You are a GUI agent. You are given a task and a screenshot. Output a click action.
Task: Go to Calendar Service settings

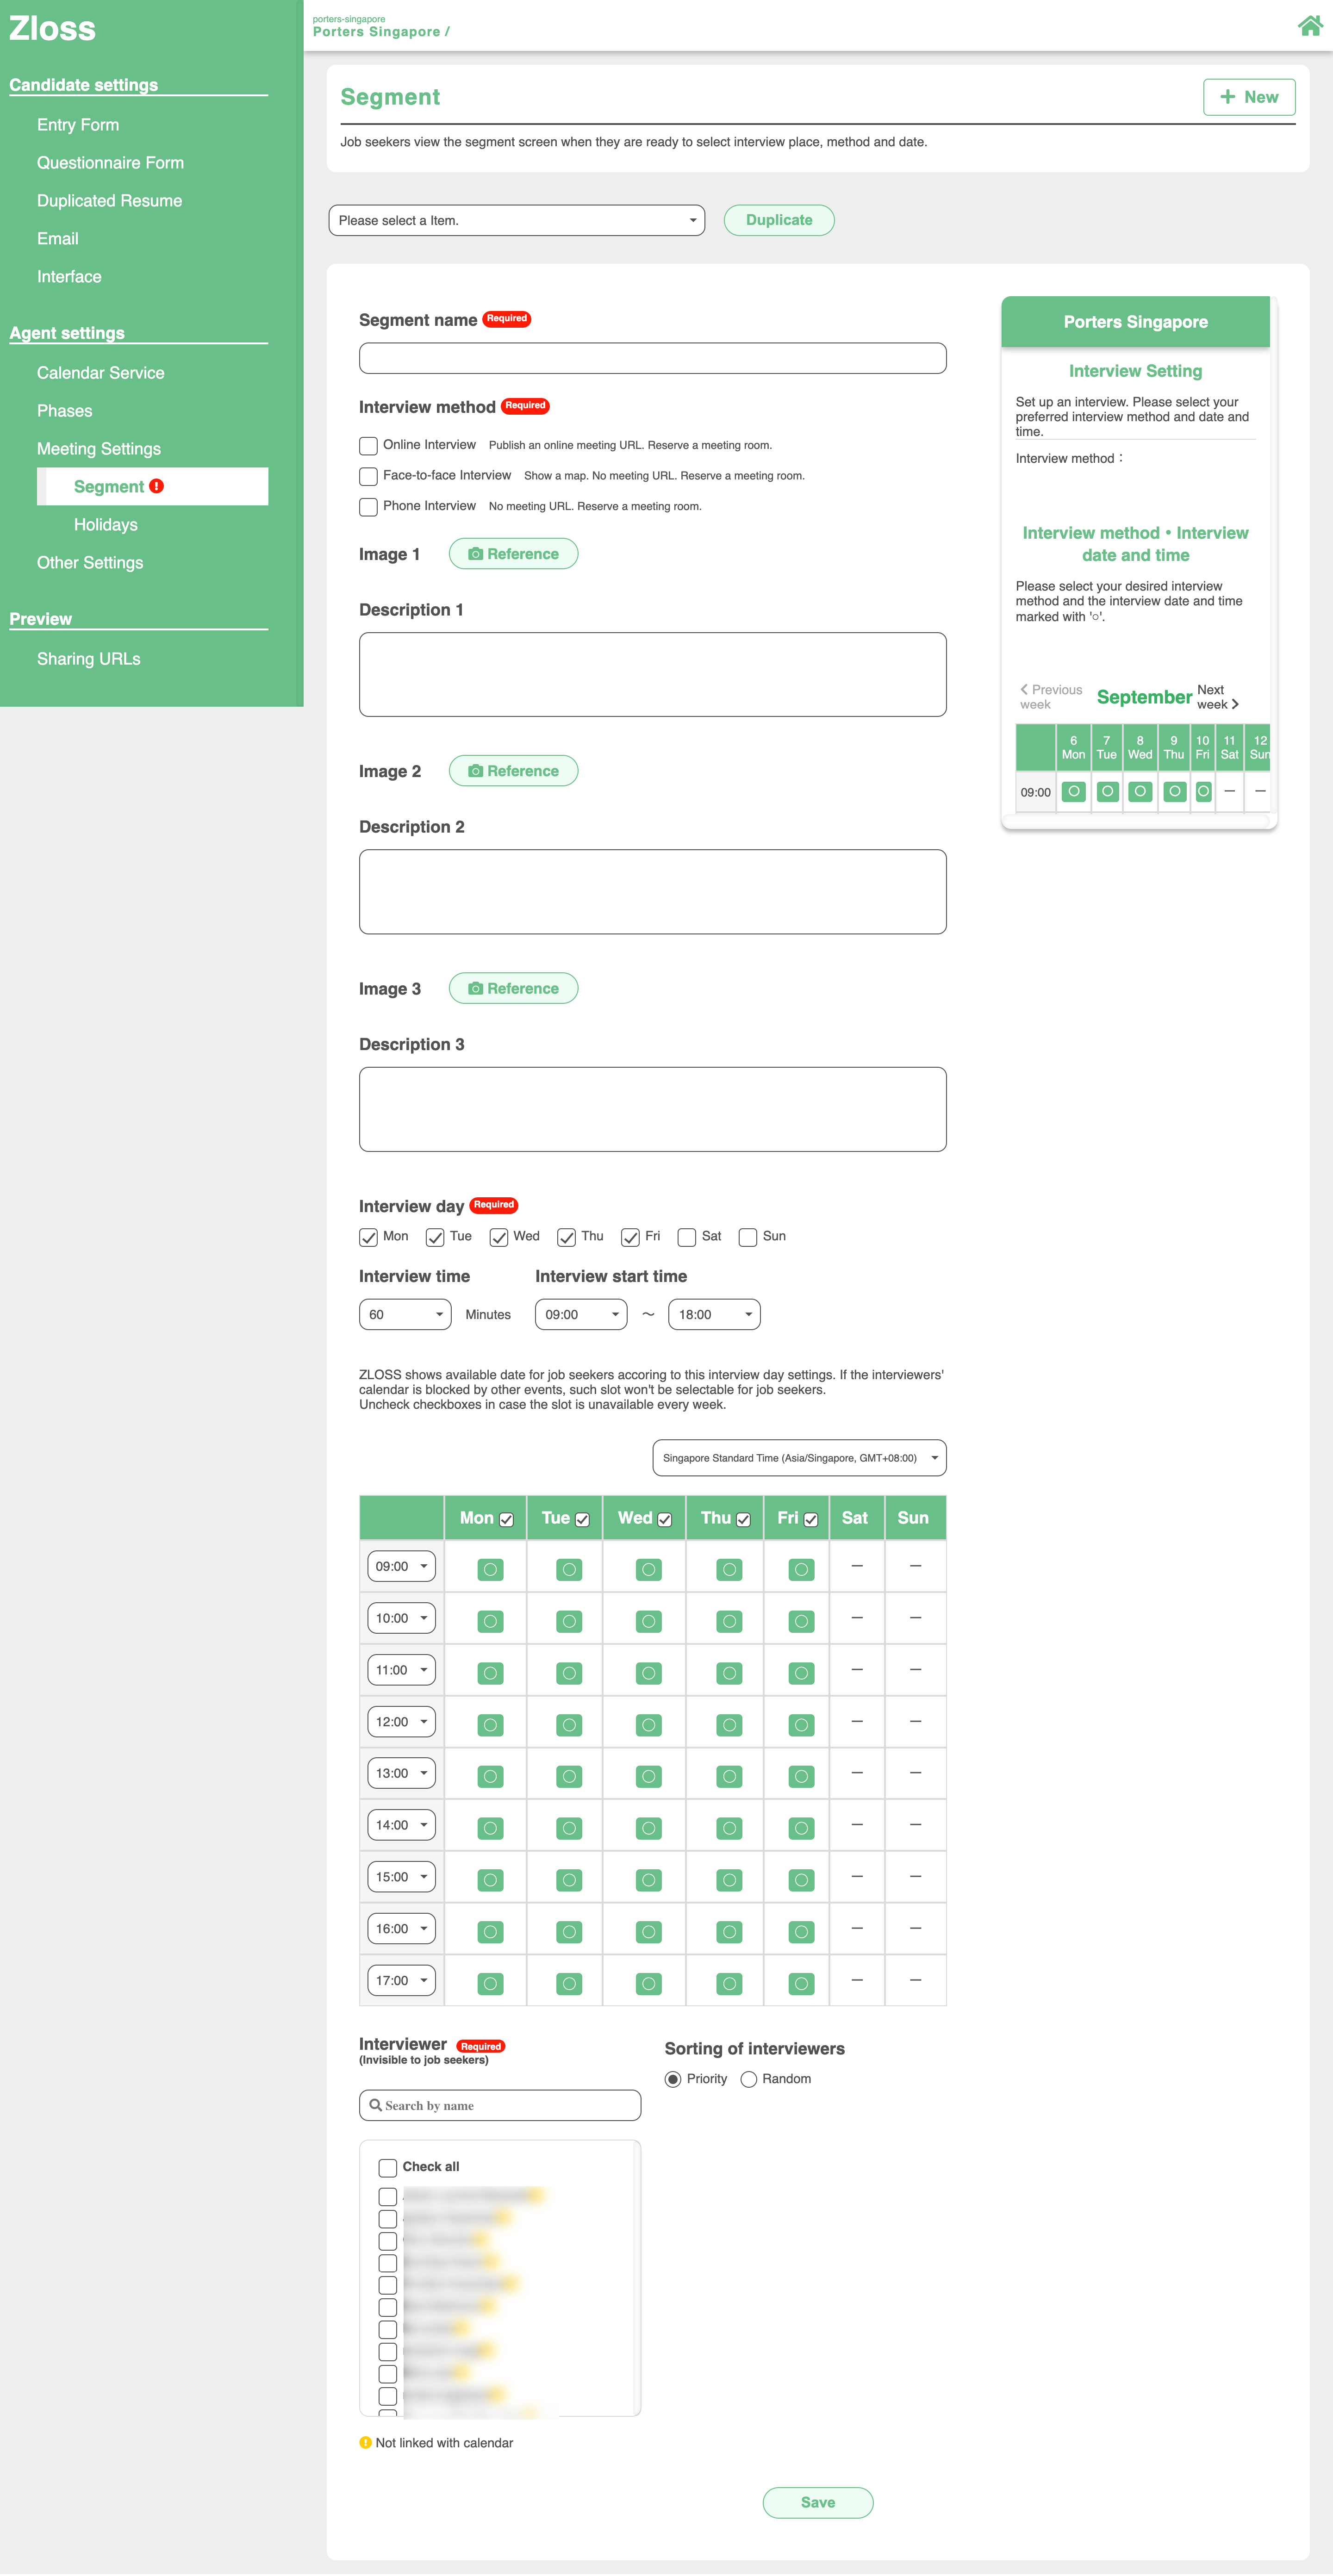(101, 373)
